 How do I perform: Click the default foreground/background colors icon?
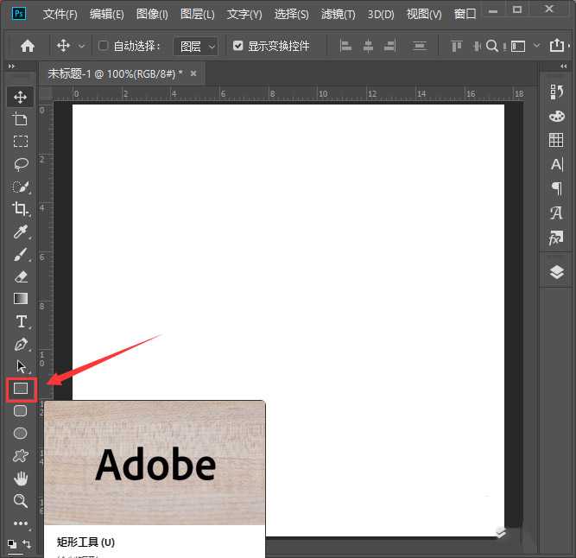tap(12, 544)
